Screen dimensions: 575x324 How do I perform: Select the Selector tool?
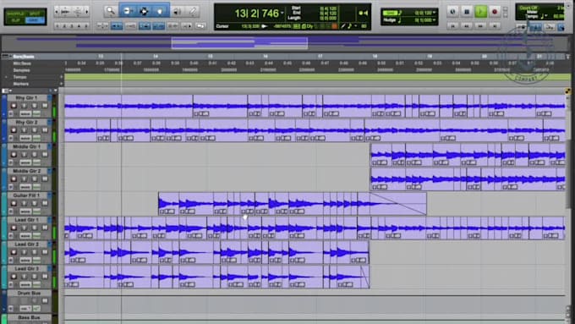pos(144,11)
